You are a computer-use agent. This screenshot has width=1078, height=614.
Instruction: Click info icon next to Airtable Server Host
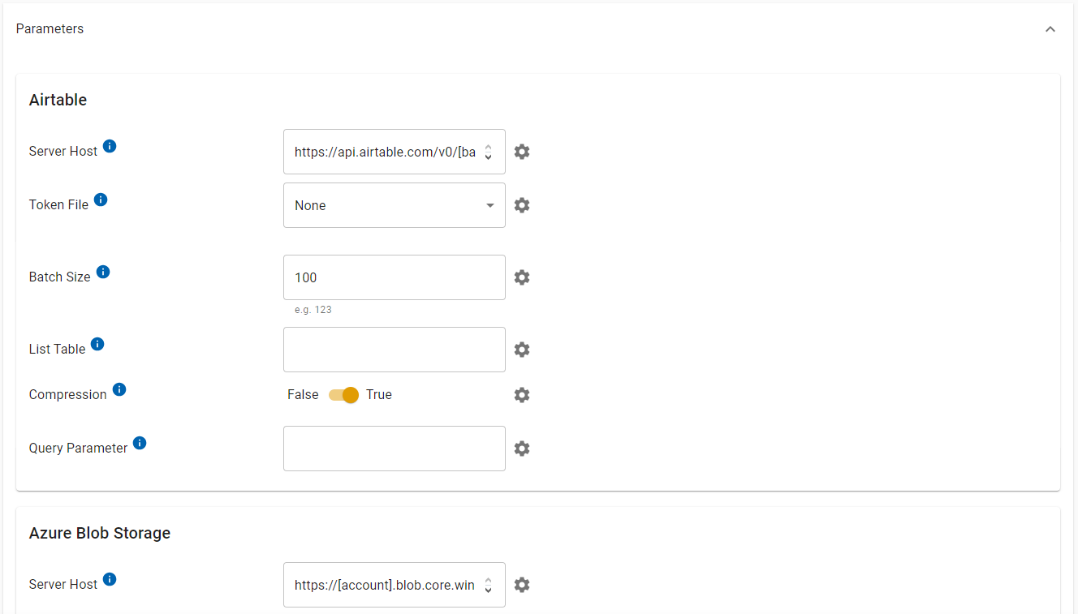tap(110, 146)
